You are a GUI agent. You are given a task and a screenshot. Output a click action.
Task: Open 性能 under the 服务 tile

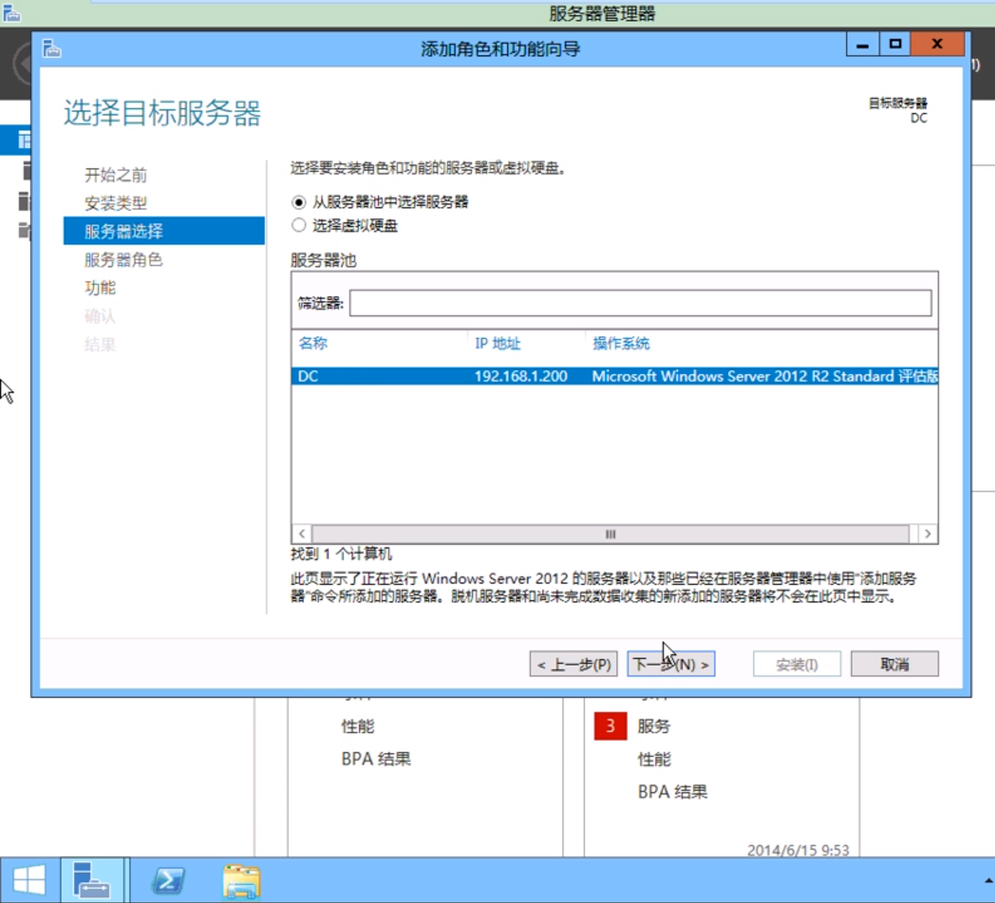[654, 759]
